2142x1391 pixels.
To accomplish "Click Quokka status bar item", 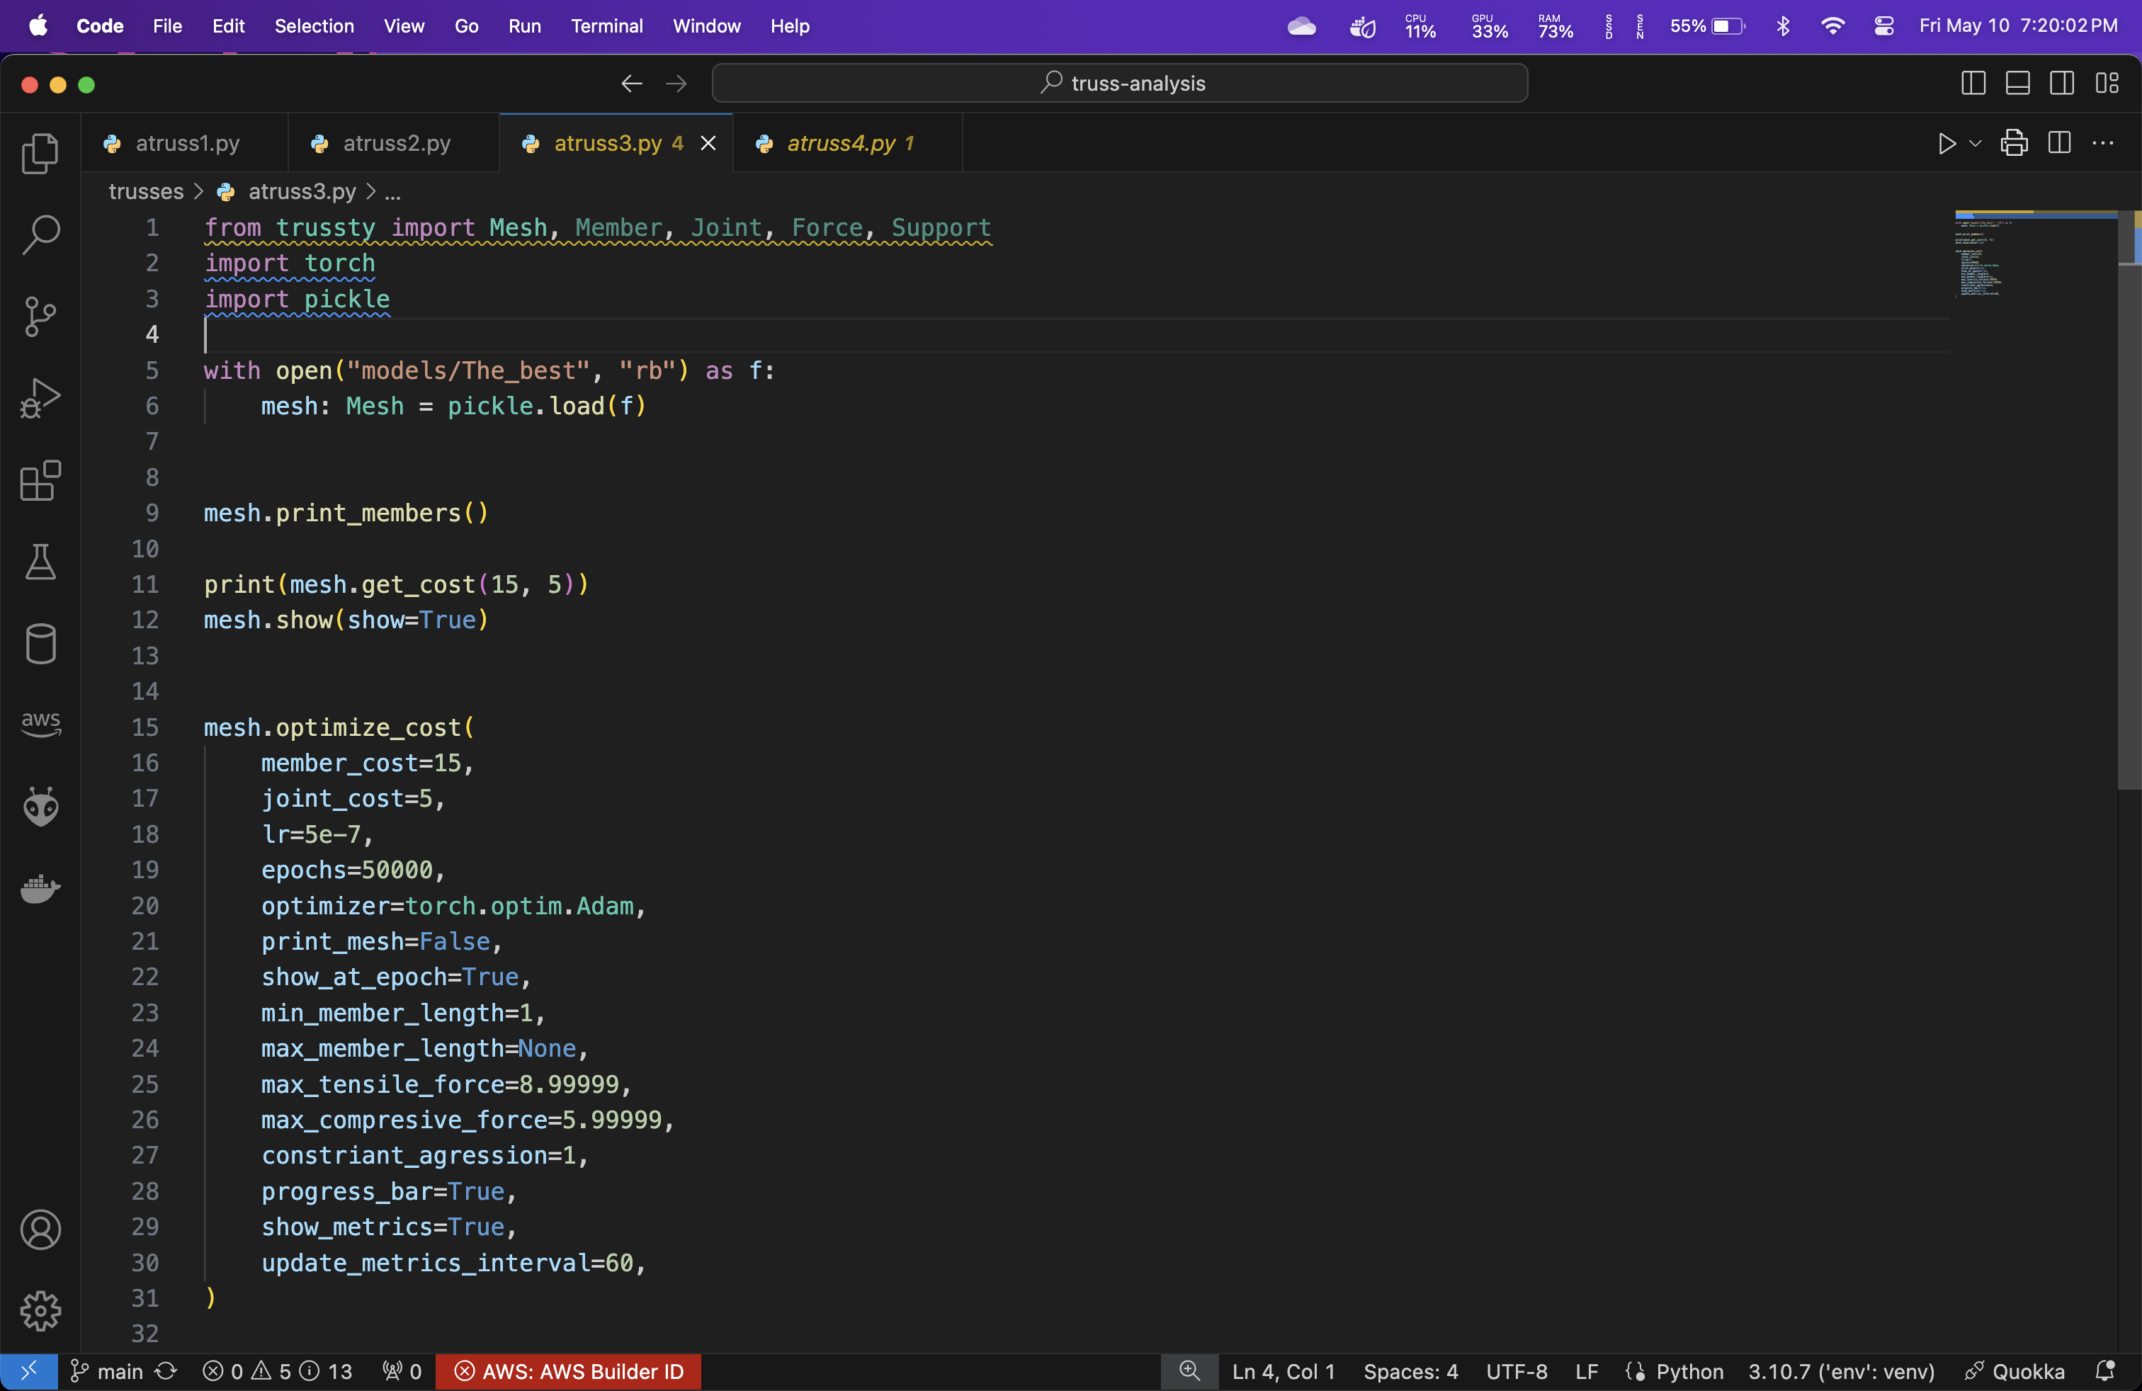I will pyautogui.click(x=2015, y=1372).
